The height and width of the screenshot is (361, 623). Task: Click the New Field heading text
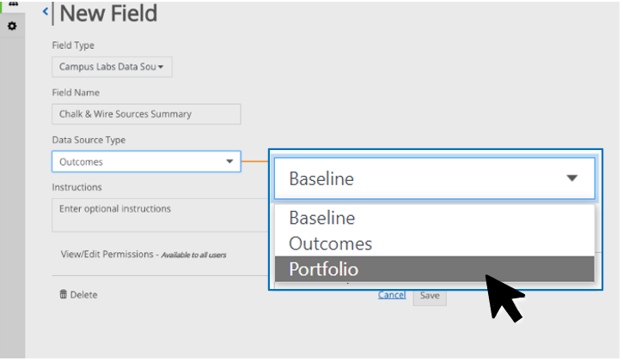pos(108,13)
